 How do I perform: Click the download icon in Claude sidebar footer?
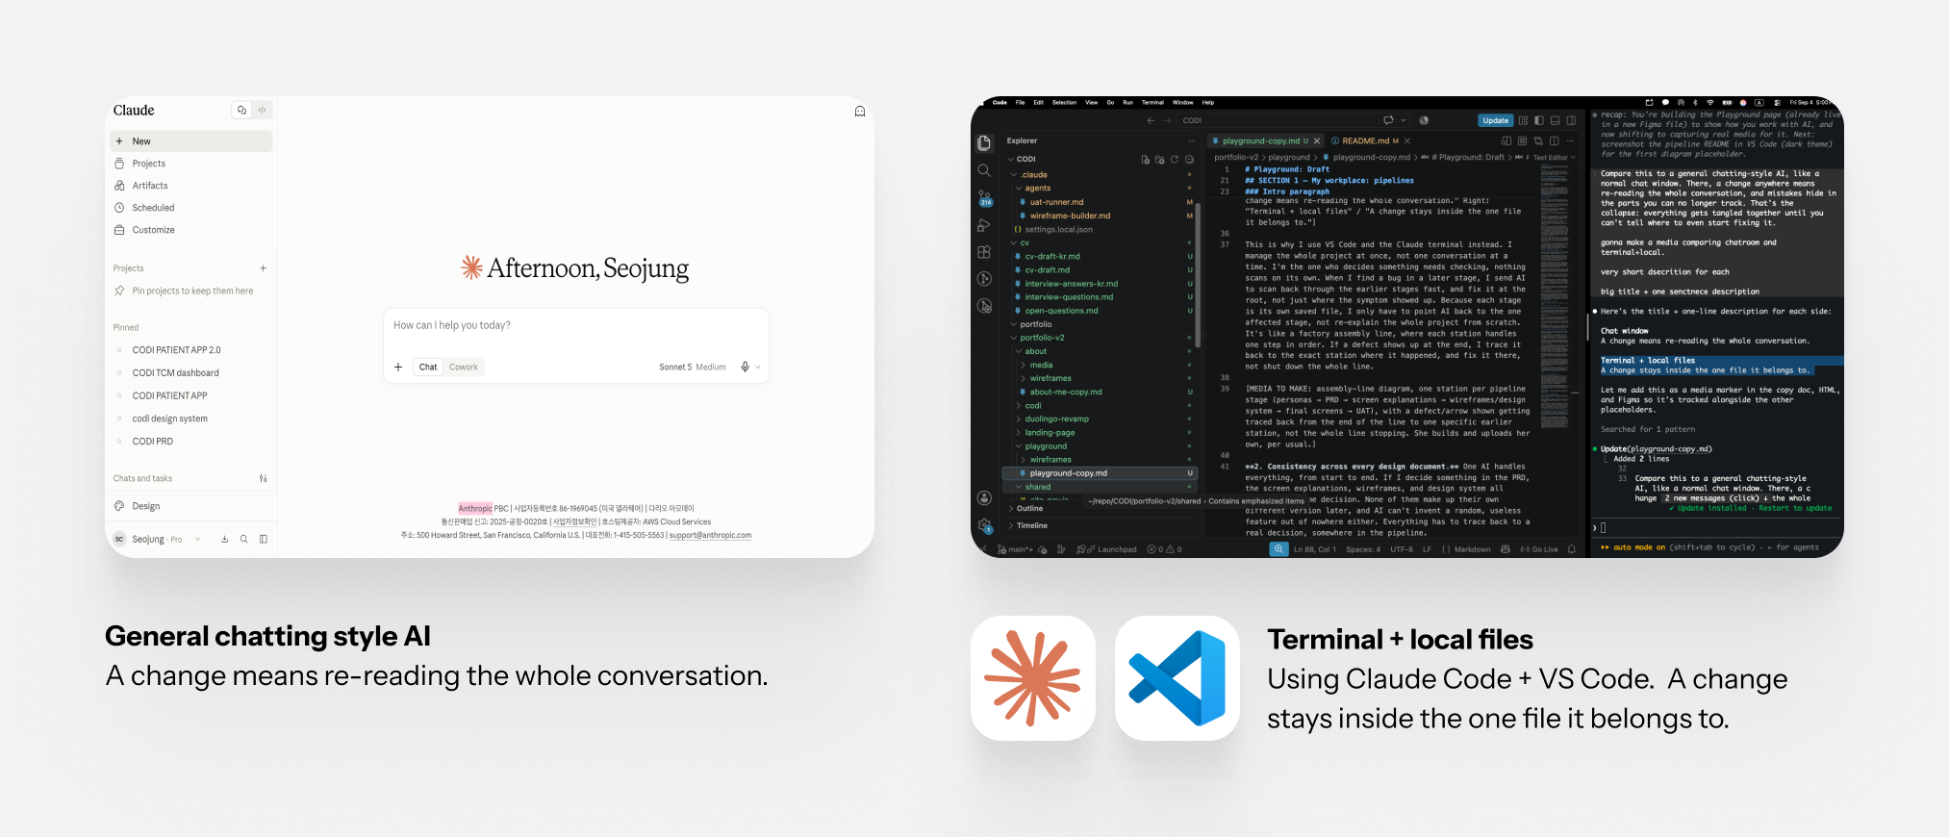(224, 539)
